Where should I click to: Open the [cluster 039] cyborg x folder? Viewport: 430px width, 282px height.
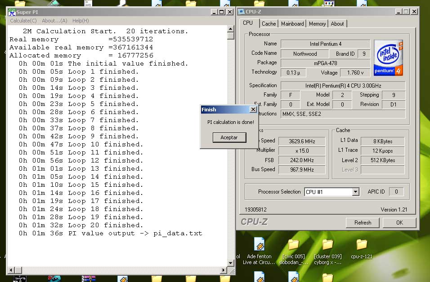pos(327,245)
